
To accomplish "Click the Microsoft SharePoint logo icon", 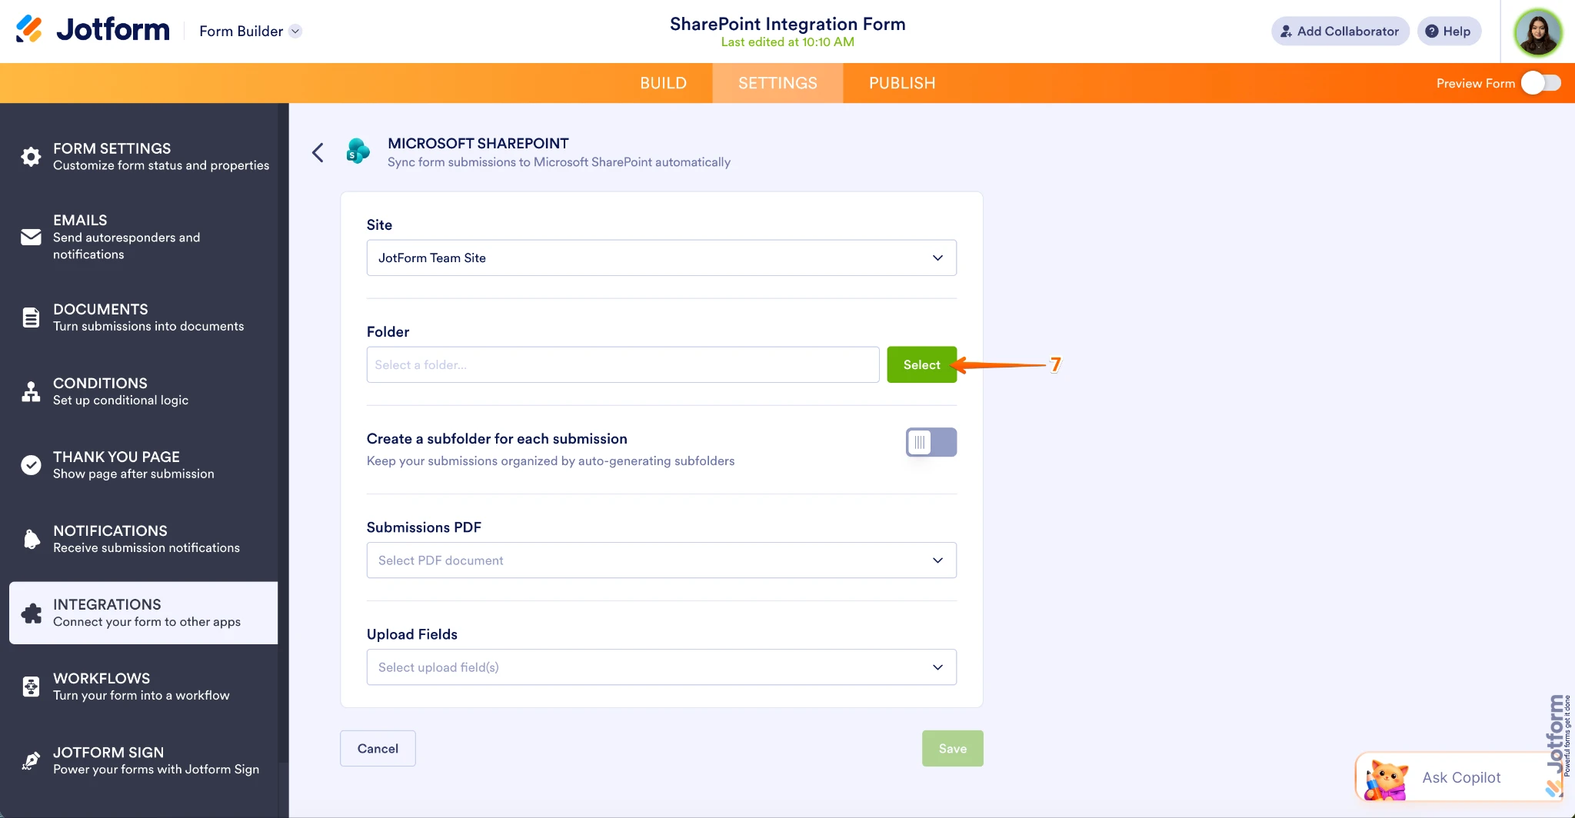I will pyautogui.click(x=358, y=151).
